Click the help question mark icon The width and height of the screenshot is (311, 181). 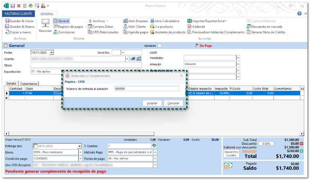[299, 14]
